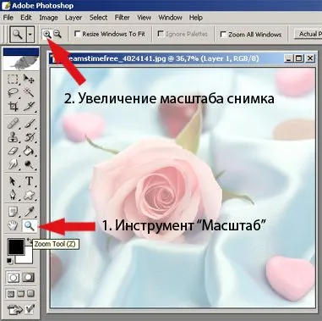Open the File menu
Screen dimensions: 322x321
coord(8,18)
